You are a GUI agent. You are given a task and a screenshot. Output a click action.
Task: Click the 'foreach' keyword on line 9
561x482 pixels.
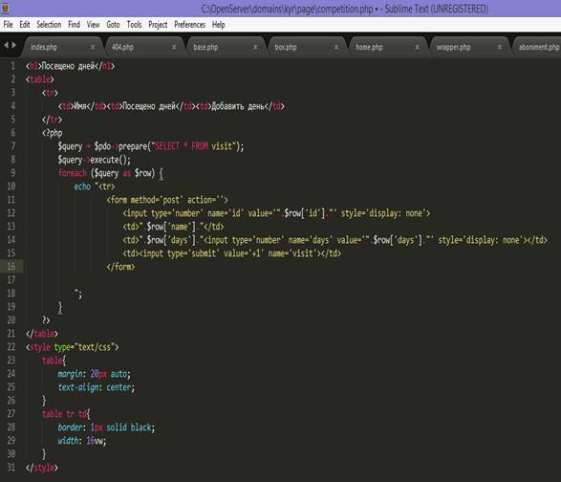73,173
